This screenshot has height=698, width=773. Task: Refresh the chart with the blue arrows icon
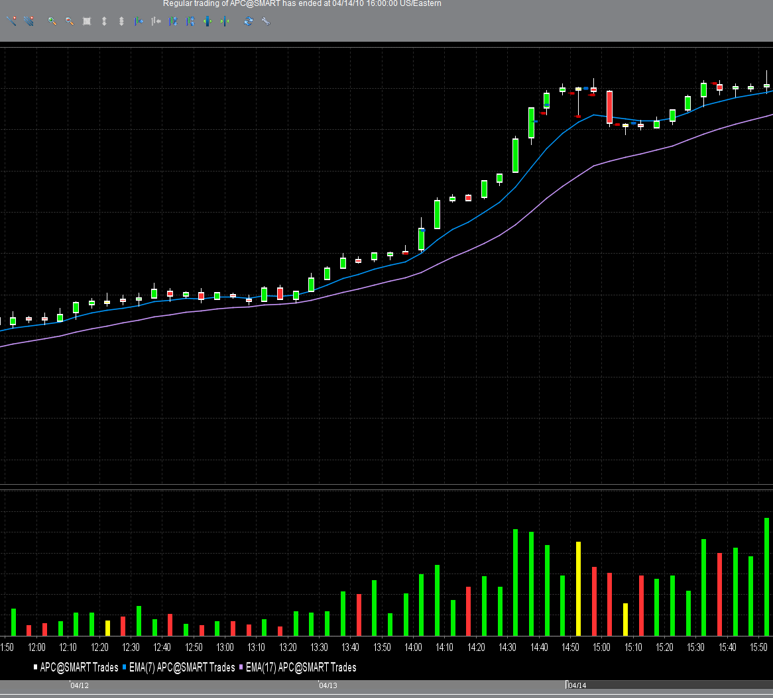pyautogui.click(x=249, y=21)
